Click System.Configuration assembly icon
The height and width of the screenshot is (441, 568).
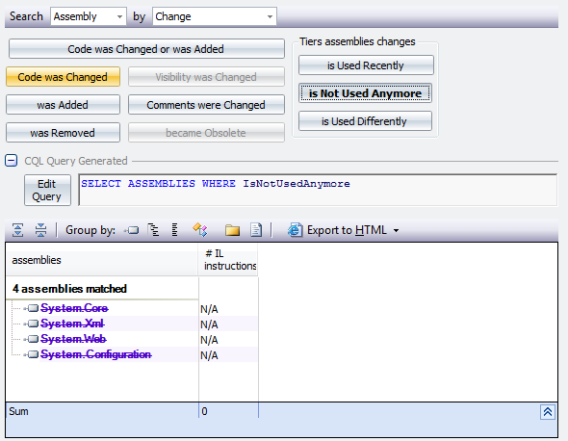click(32, 354)
